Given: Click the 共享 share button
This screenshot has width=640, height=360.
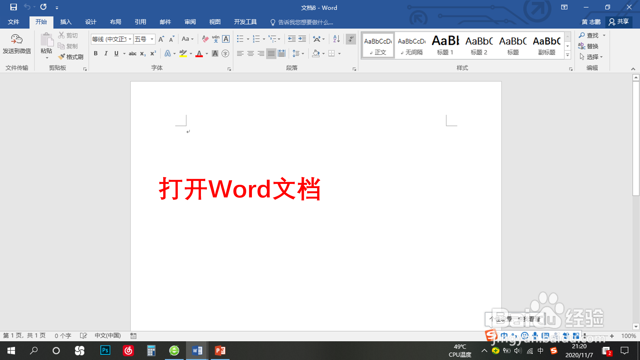Looking at the screenshot, I should (x=619, y=22).
